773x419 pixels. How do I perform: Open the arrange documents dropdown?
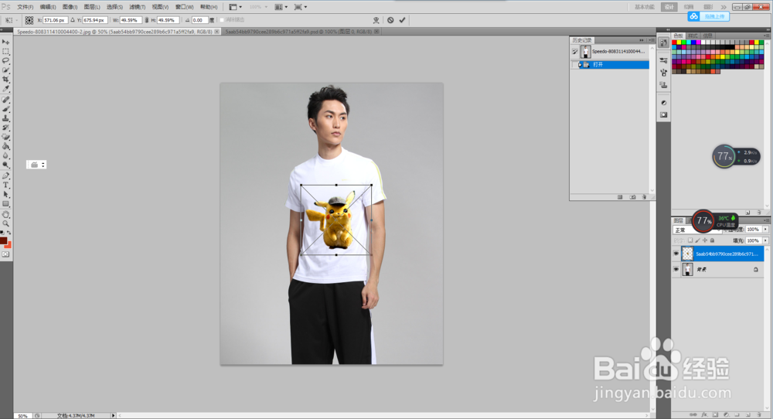pos(281,7)
